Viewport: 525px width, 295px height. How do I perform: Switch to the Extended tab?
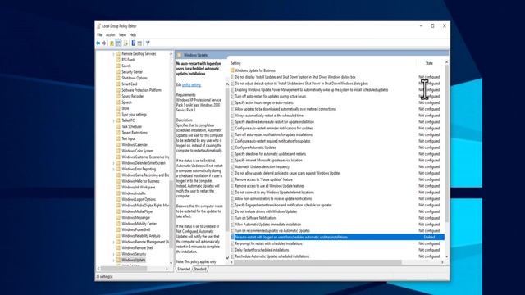[184, 269]
